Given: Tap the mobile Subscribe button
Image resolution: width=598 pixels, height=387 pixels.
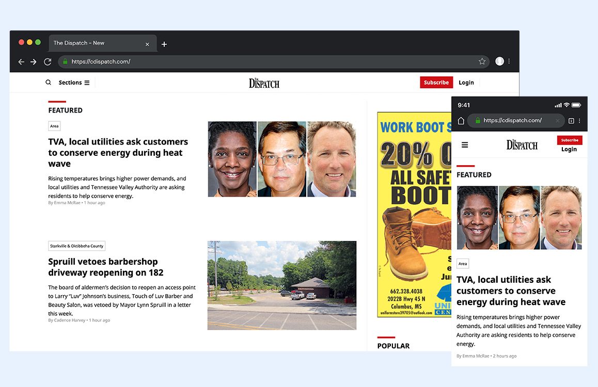Looking at the screenshot, I should tap(570, 140).
